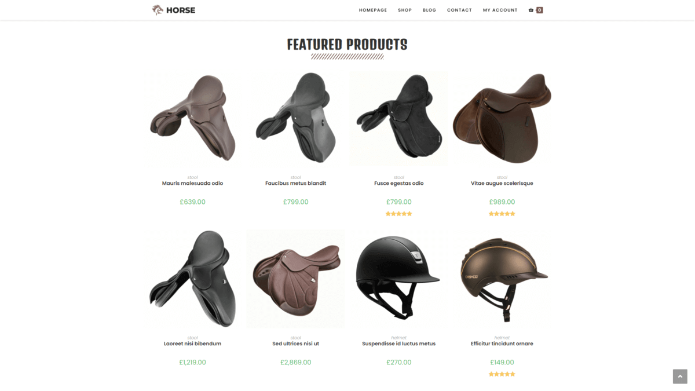Image resolution: width=695 pixels, height=391 pixels.
Task: Click the cart item count badge
Action: pyautogui.click(x=540, y=10)
